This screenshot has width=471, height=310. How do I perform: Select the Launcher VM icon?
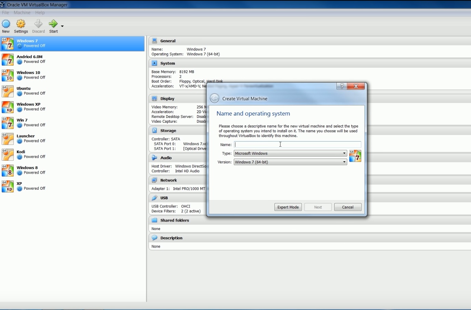pyautogui.click(x=8, y=138)
